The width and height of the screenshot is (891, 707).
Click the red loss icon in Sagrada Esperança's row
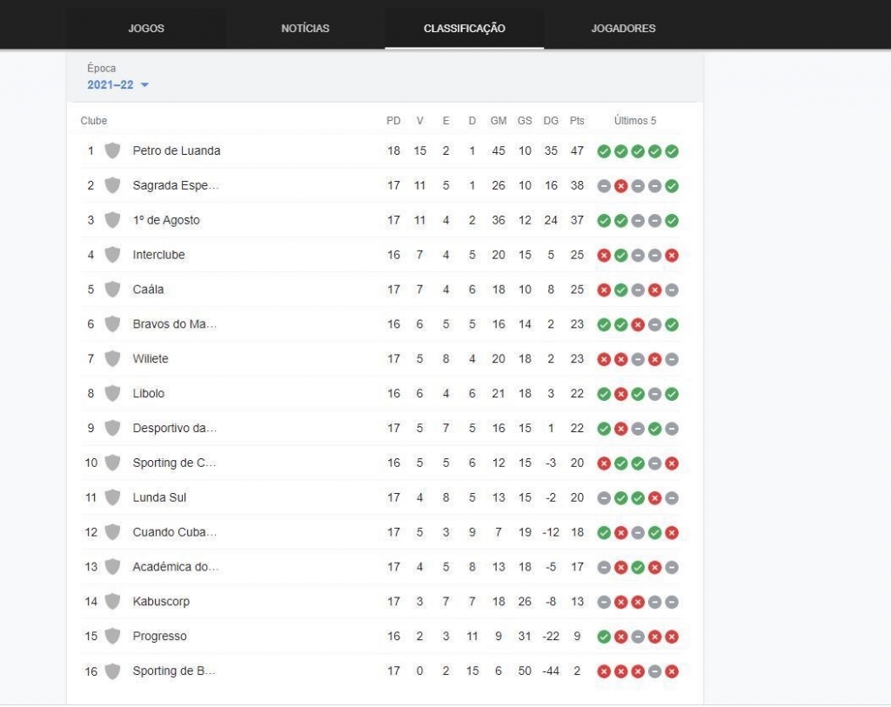click(x=621, y=186)
